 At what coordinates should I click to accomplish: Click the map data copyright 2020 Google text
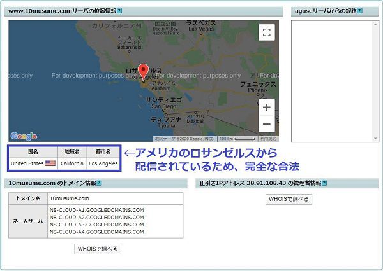[184, 139]
